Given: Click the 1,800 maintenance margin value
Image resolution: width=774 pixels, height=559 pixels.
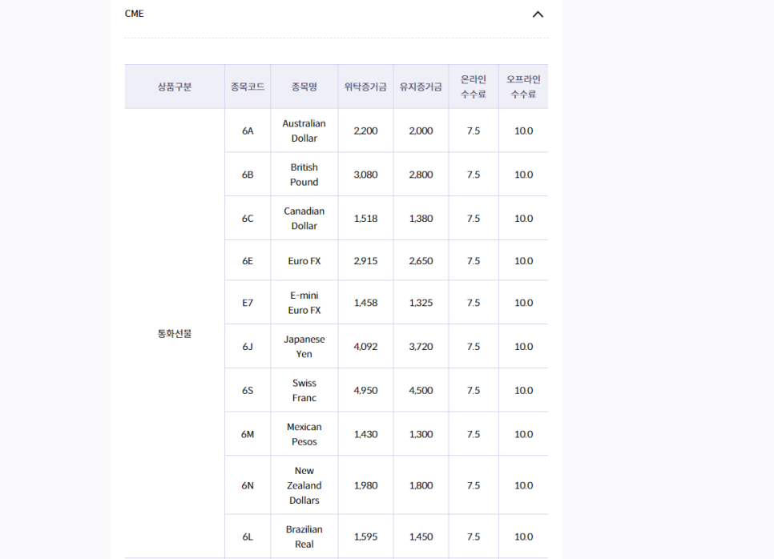Looking at the screenshot, I should click(421, 486).
